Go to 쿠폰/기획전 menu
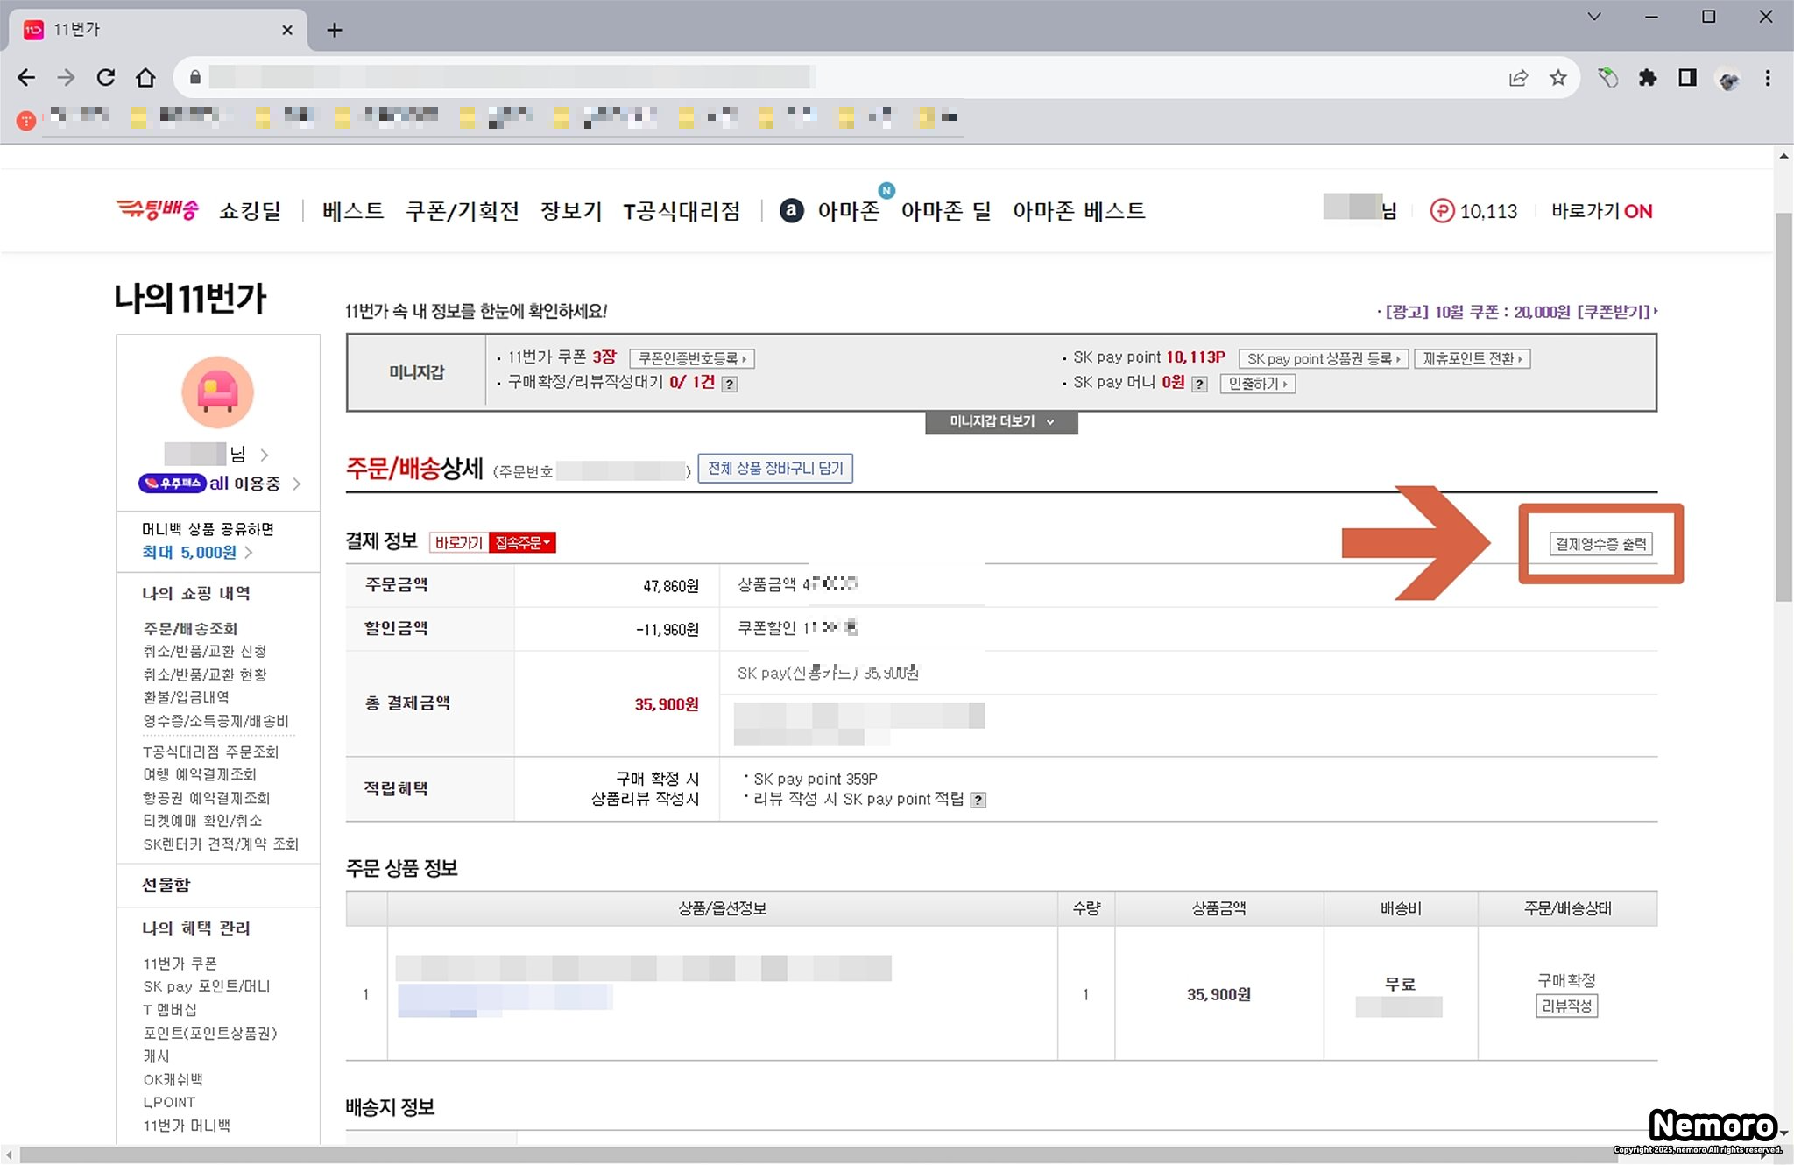1794x1165 pixels. point(462,211)
